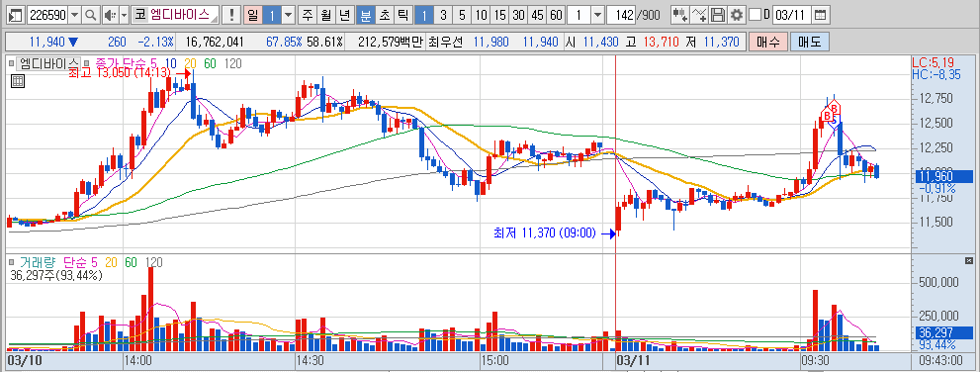Select the monthly (월) chart period

pos(325,15)
